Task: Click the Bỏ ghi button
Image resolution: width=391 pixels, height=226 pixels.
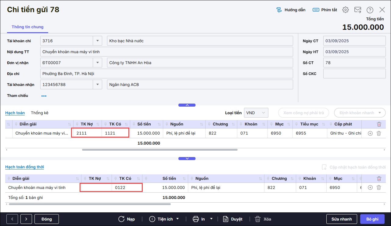Action: click(x=372, y=219)
